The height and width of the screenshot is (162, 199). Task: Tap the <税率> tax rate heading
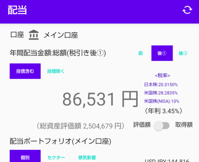click(163, 76)
